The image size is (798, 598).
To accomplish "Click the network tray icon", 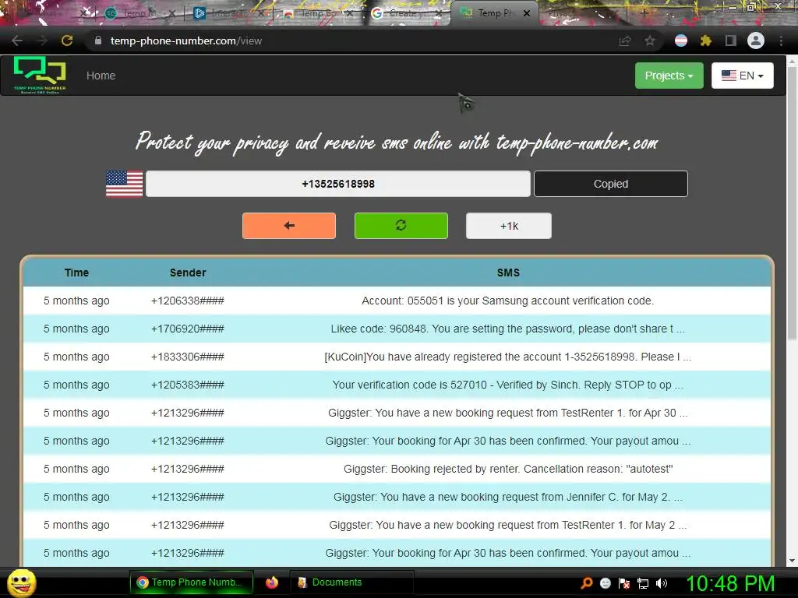I will (643, 584).
